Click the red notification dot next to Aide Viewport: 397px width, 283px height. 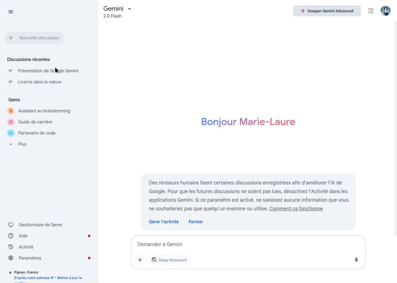pos(89,236)
